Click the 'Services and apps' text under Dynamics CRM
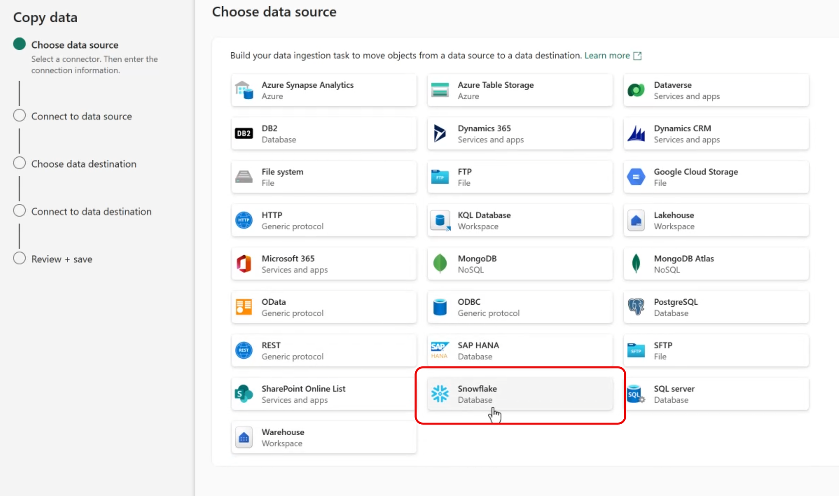 click(x=687, y=140)
